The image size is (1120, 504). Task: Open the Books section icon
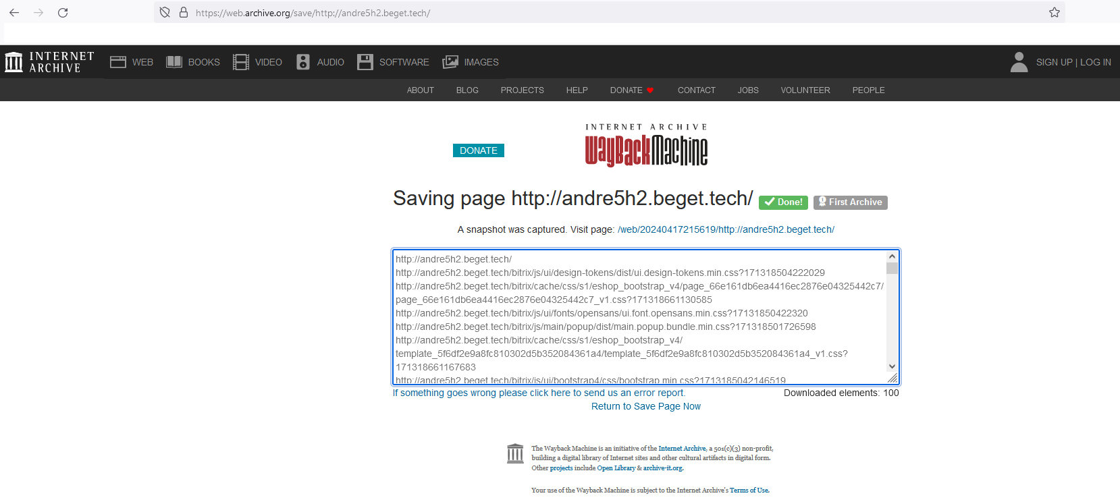click(174, 62)
